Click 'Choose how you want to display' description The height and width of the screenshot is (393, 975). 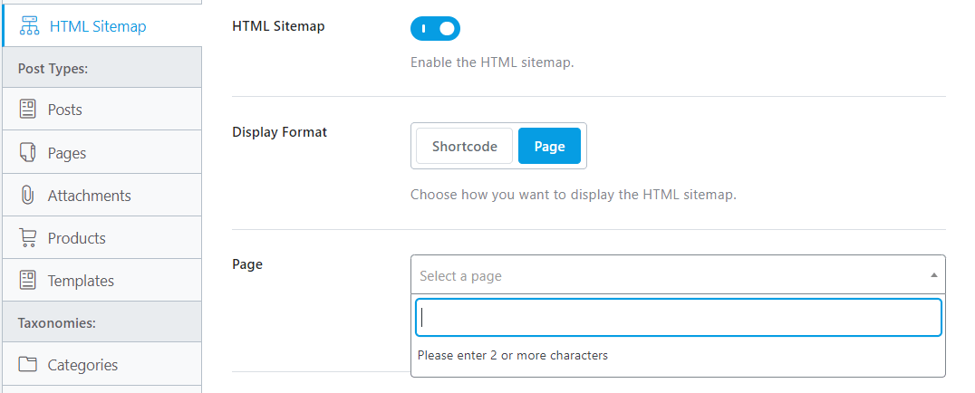click(574, 195)
